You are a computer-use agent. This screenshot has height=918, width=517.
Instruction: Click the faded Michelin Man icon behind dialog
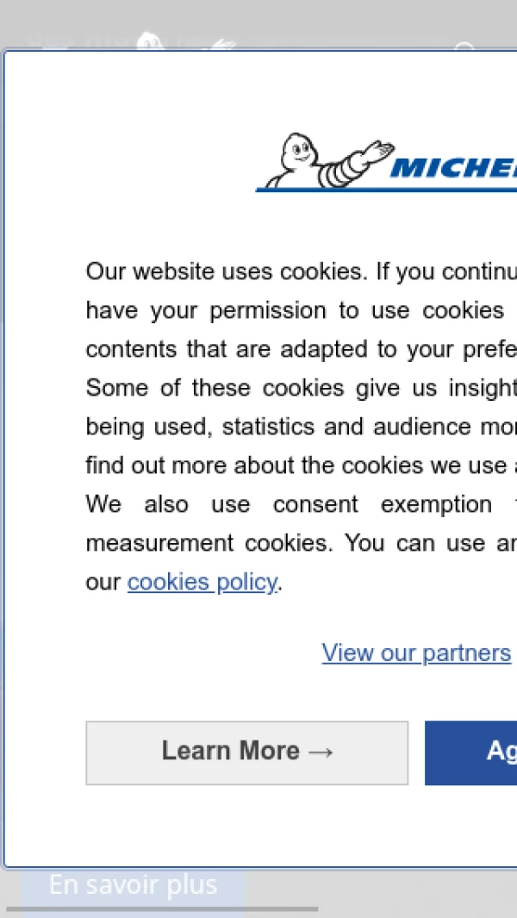point(150,41)
